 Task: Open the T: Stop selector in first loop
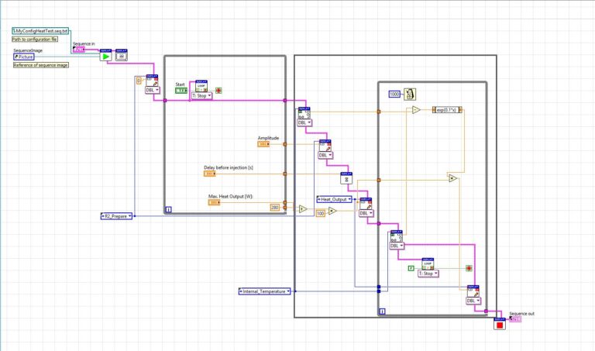click(201, 95)
